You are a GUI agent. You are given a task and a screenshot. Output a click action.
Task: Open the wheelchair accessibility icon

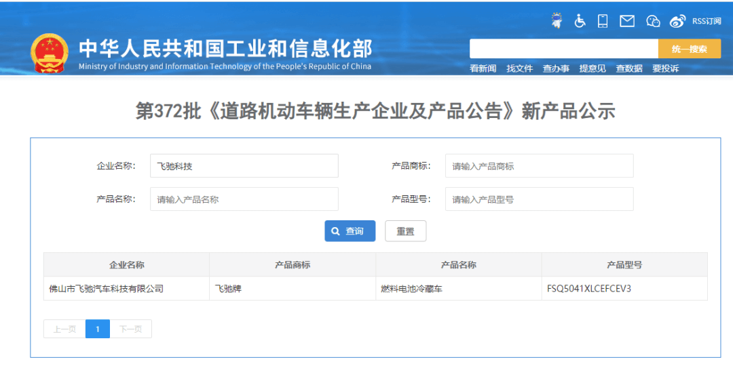tap(580, 21)
